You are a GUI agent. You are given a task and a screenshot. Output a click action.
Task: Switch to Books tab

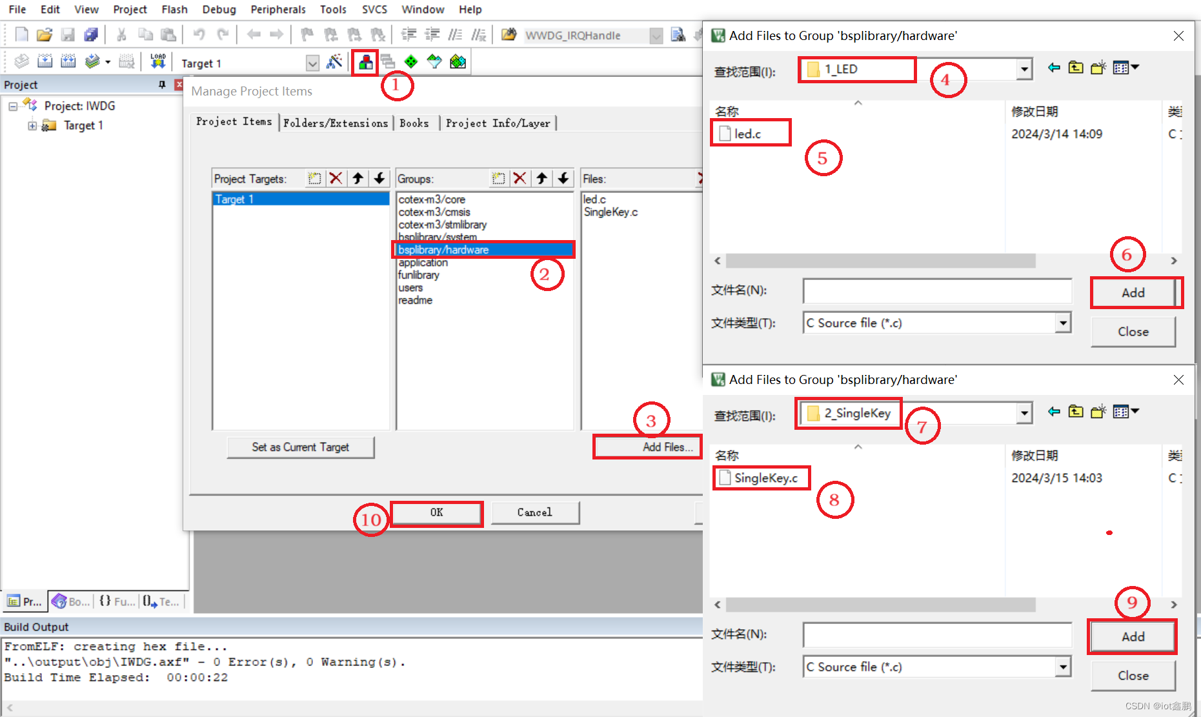[x=414, y=123]
